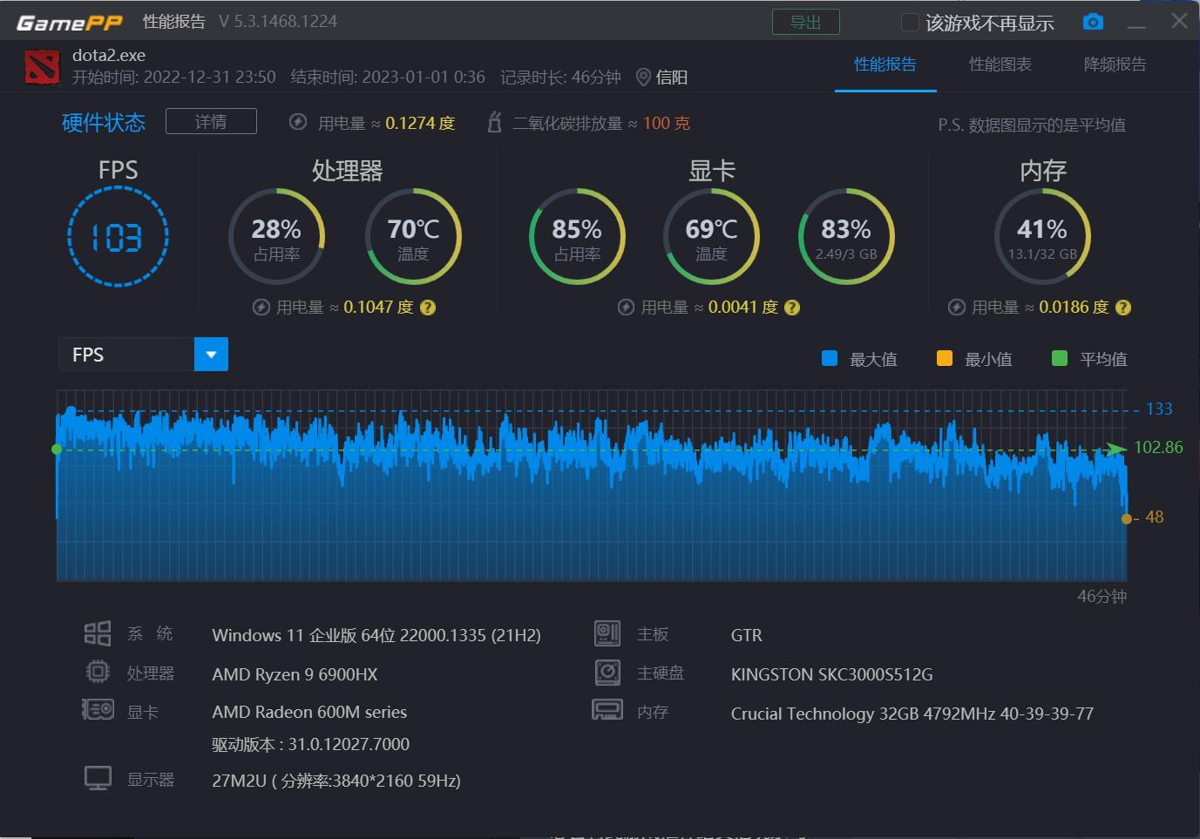This screenshot has width=1200, height=839.
Task: Click the GPU 69℃ temperature gauge
Action: coord(711,236)
